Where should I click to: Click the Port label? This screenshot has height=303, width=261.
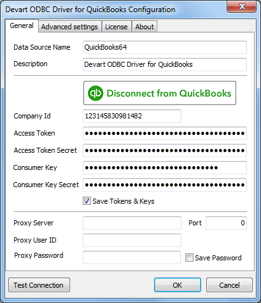[x=195, y=223]
